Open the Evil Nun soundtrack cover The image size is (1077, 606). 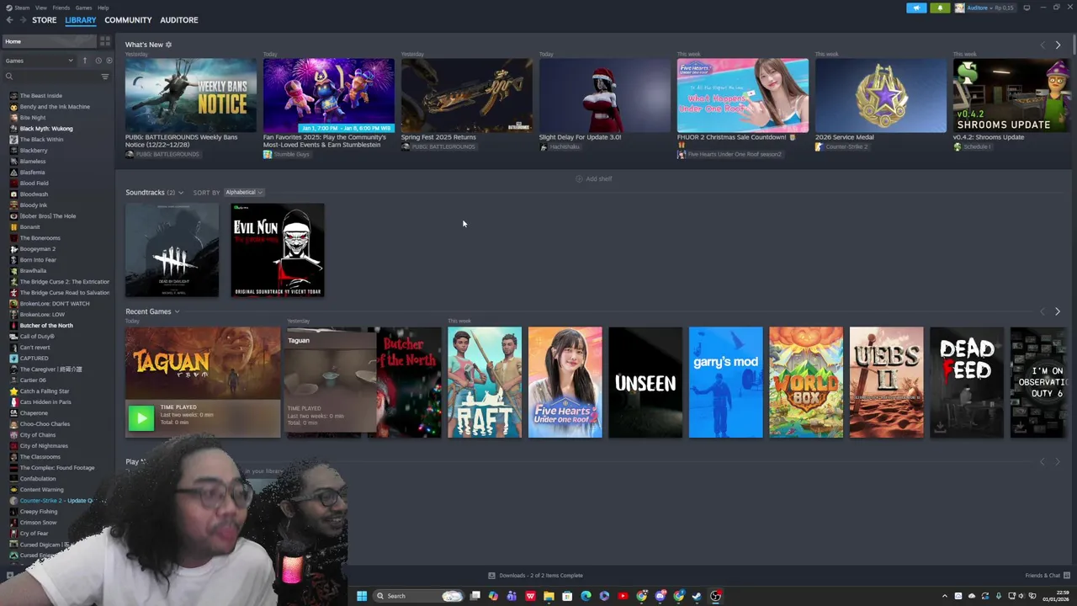coord(278,250)
